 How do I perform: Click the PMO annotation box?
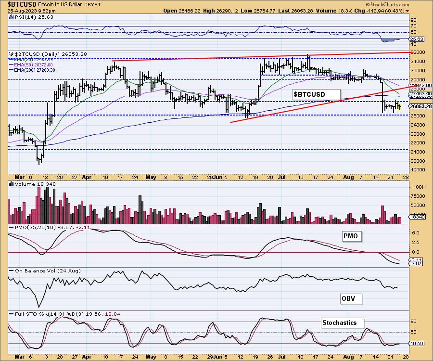[351, 236]
